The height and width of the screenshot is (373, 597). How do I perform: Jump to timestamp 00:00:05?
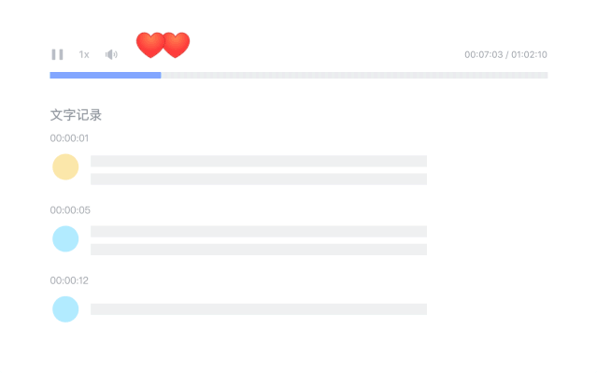tap(70, 210)
